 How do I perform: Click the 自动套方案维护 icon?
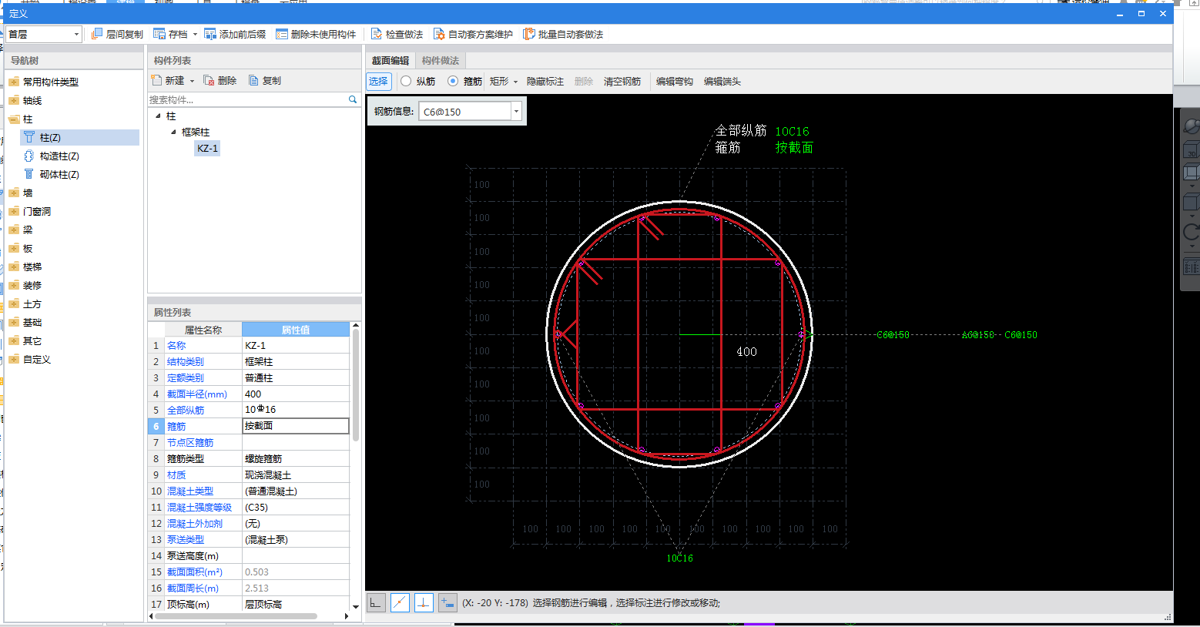[x=439, y=34]
